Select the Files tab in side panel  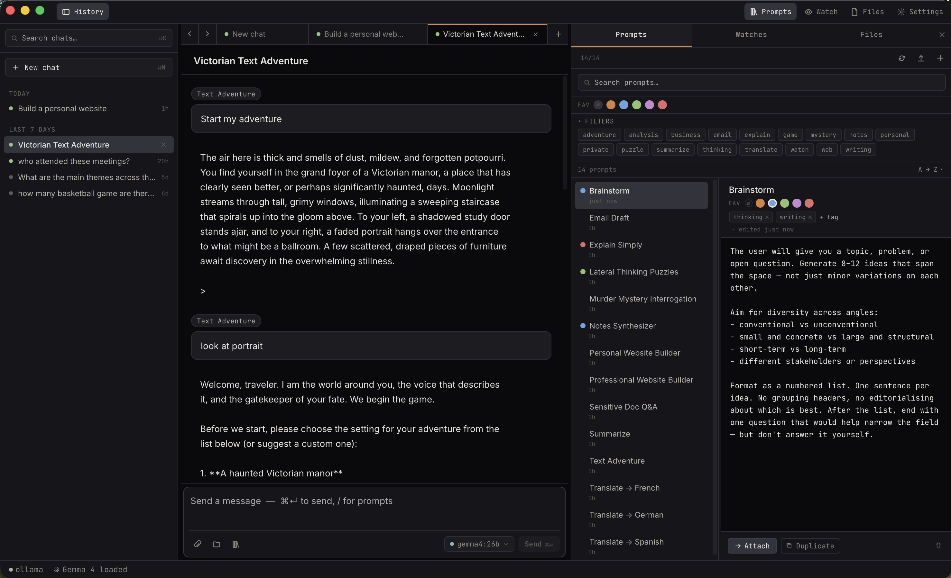pyautogui.click(x=871, y=35)
